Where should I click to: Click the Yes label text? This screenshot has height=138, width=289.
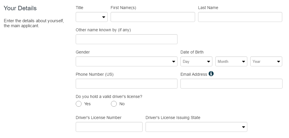coord(87,104)
